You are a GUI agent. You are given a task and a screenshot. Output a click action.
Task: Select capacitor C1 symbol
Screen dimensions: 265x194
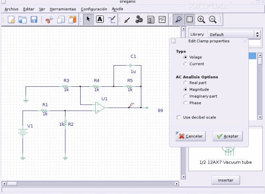[x=130, y=65]
